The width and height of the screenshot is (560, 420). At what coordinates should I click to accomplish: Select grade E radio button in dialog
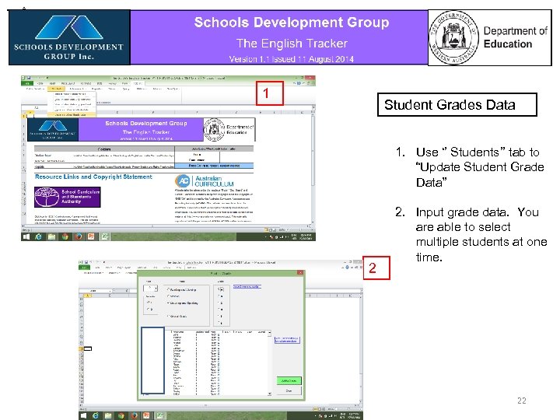coord(219,316)
